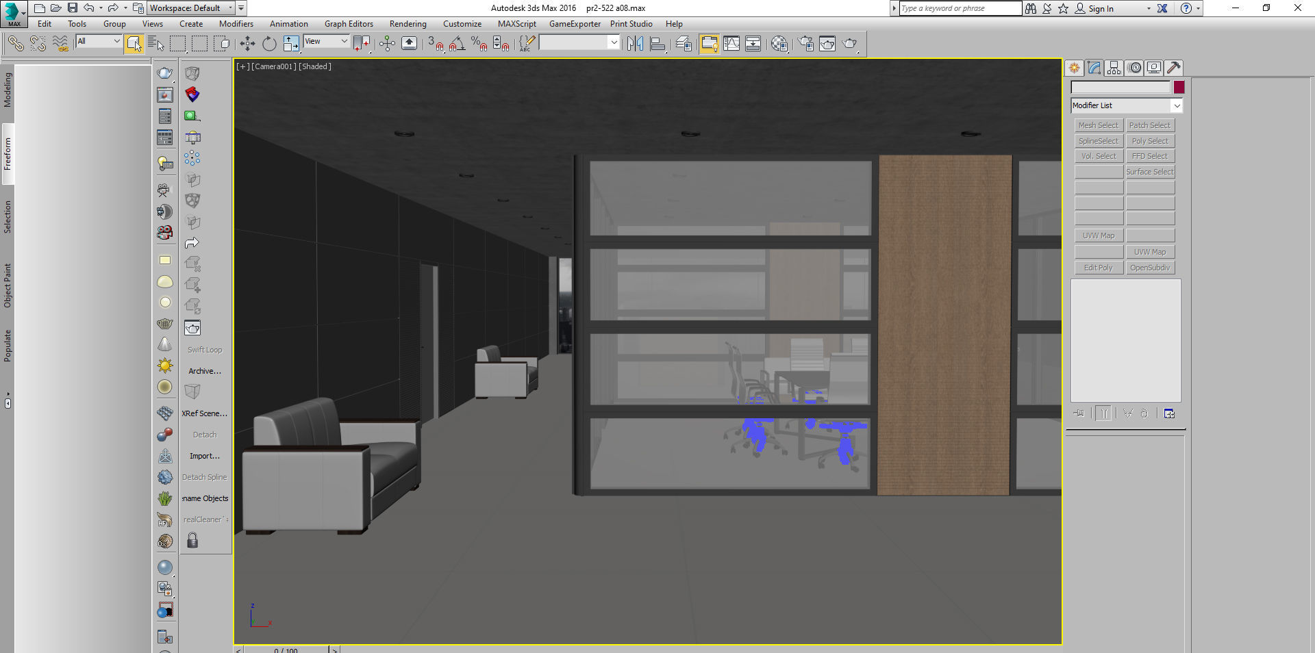Screen dimensions: 1315x653
Task: Switch to Utilities command panel tab
Action: (1174, 68)
